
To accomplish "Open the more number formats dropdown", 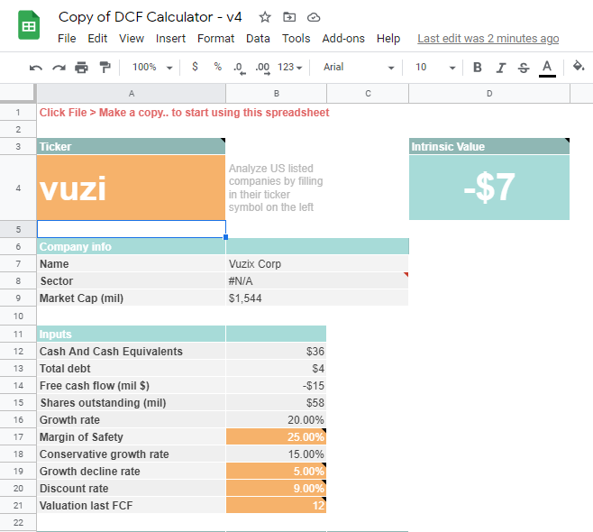I will [x=289, y=68].
